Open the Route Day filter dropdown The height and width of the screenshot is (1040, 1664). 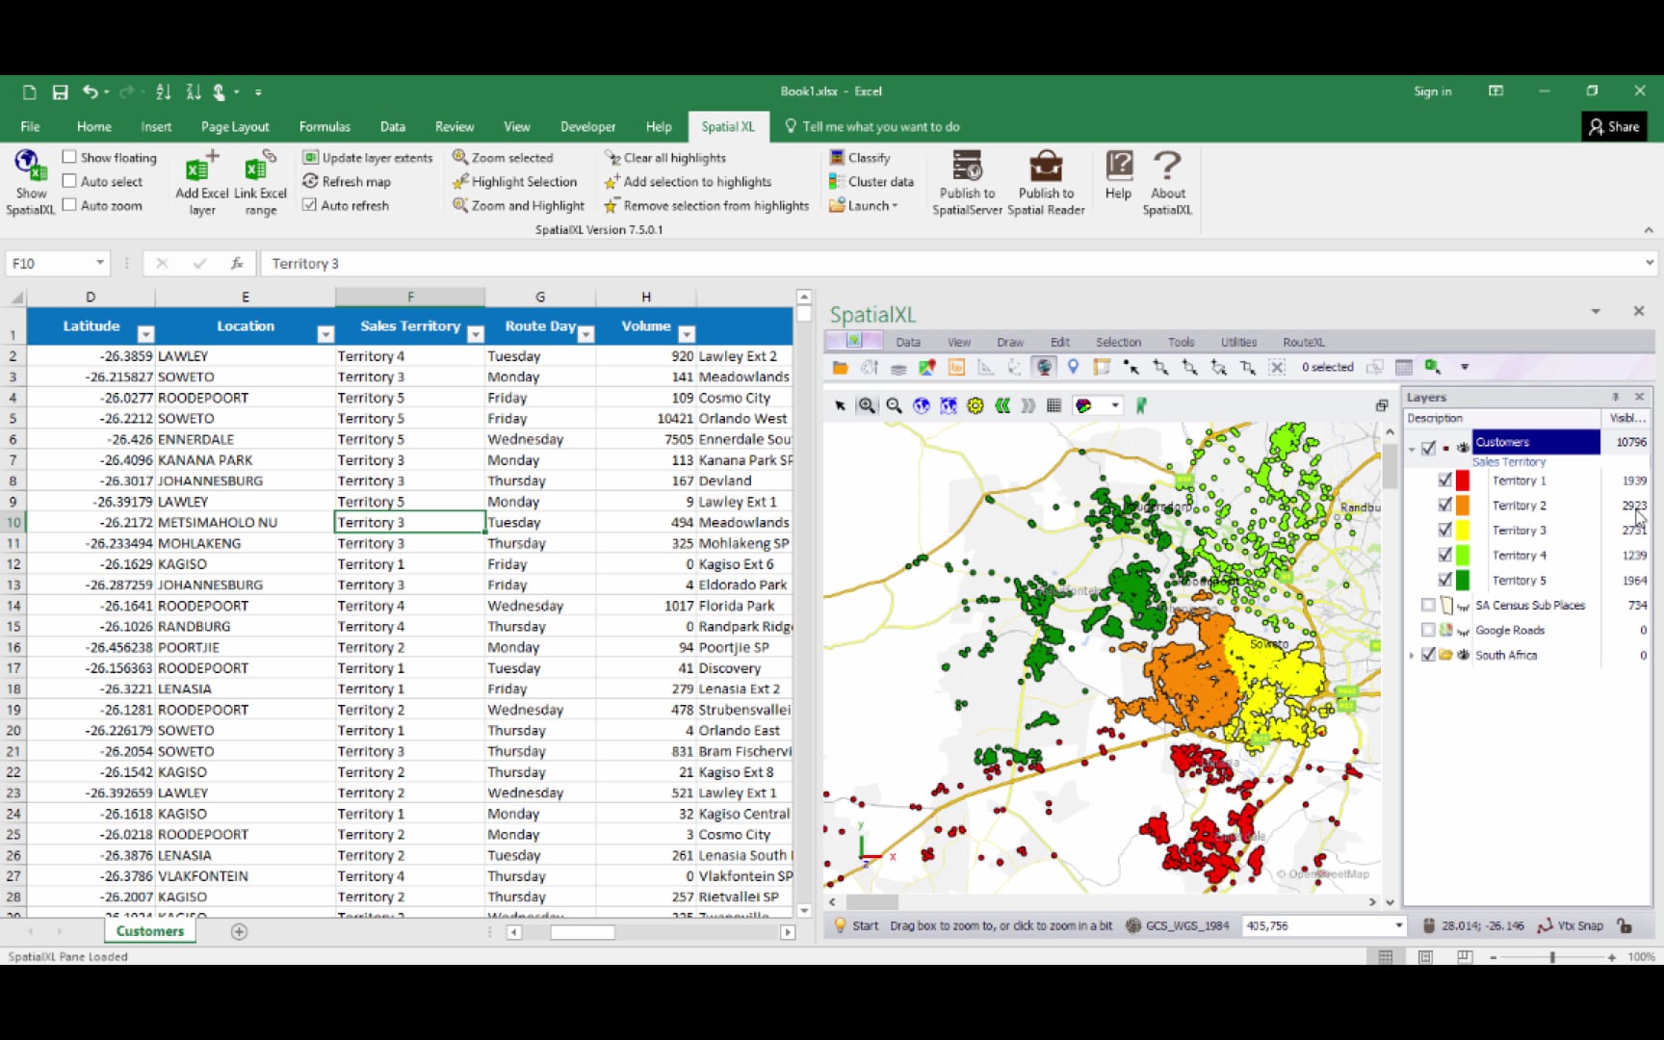tap(585, 334)
